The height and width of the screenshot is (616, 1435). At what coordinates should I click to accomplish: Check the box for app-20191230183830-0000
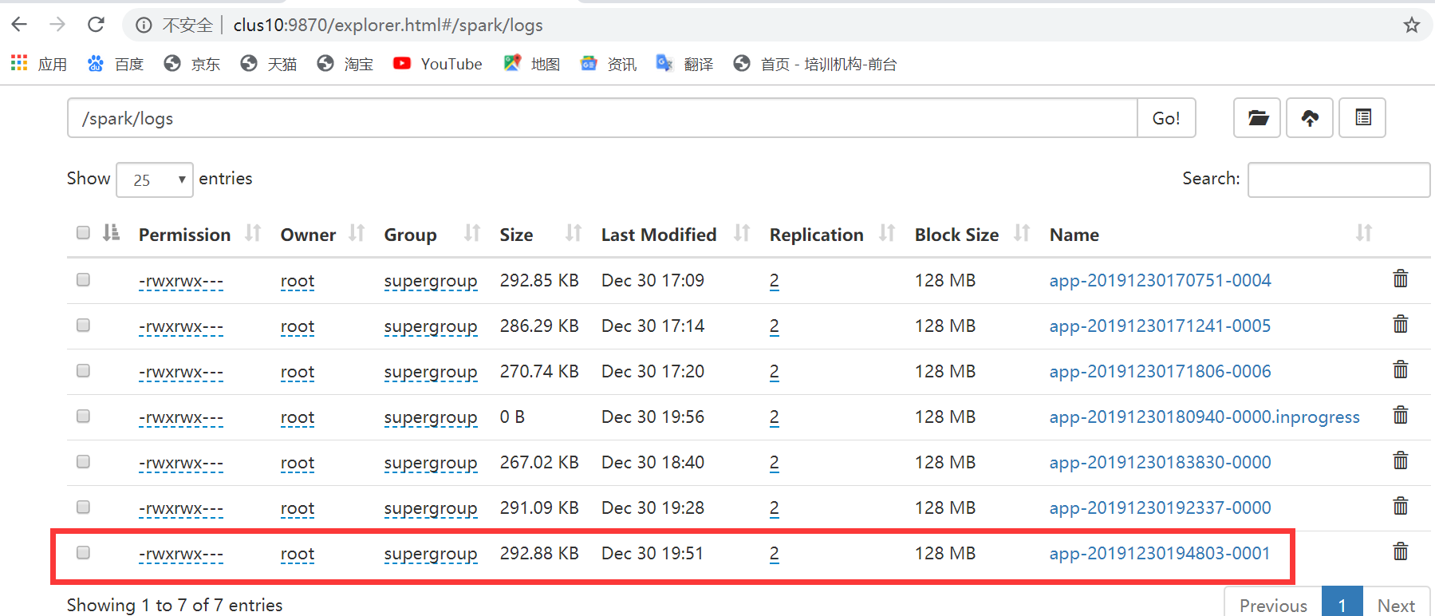pos(83,461)
